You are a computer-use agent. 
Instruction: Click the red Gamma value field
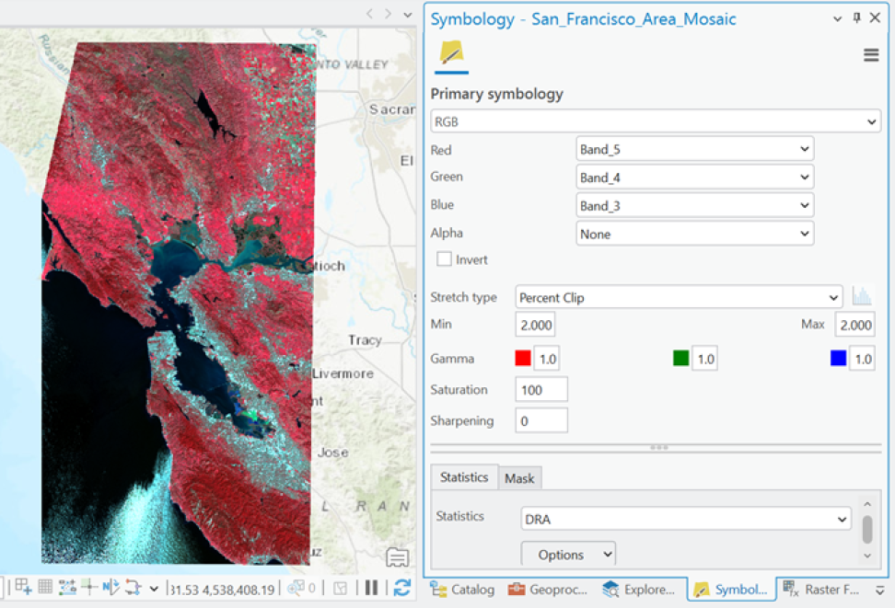(547, 359)
